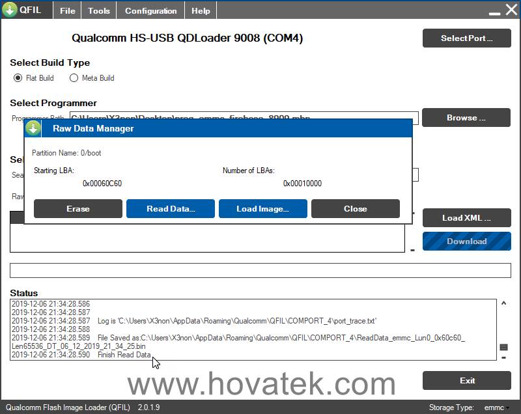Click the Browse button for programmer path

point(466,118)
